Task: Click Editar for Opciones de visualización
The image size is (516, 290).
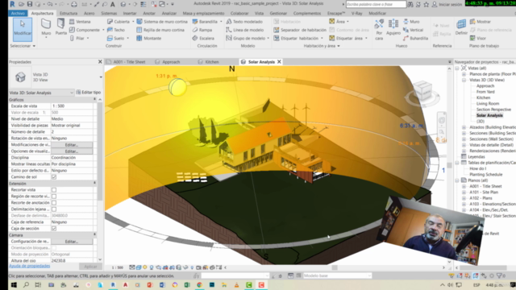Action: pos(72,151)
